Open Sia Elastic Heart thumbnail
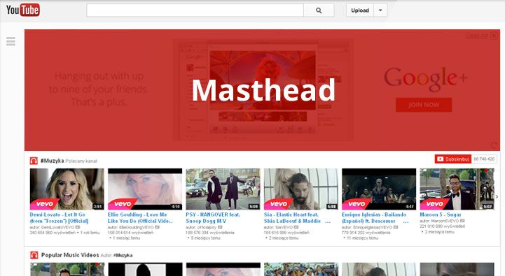 [x=300, y=189]
